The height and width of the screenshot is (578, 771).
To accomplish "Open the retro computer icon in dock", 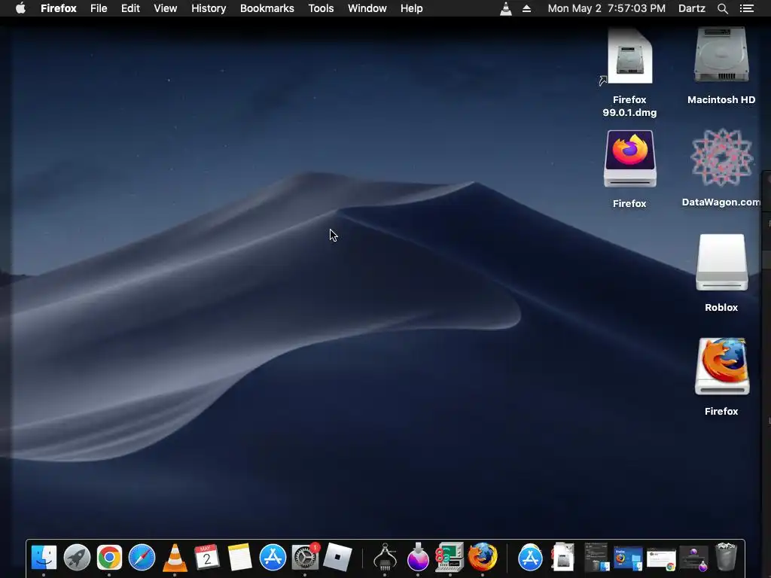I will pos(450,558).
